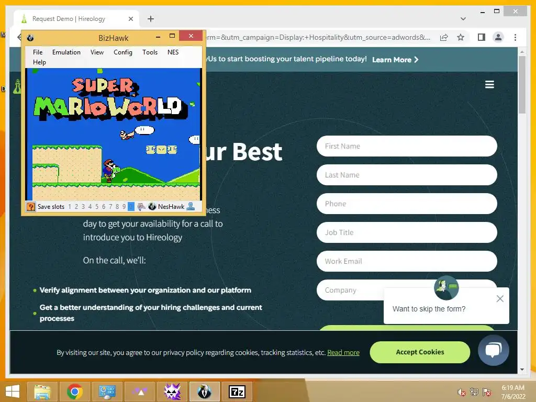Close the 'Want to skip the form?' popup
The height and width of the screenshot is (402, 536).
pos(500,298)
